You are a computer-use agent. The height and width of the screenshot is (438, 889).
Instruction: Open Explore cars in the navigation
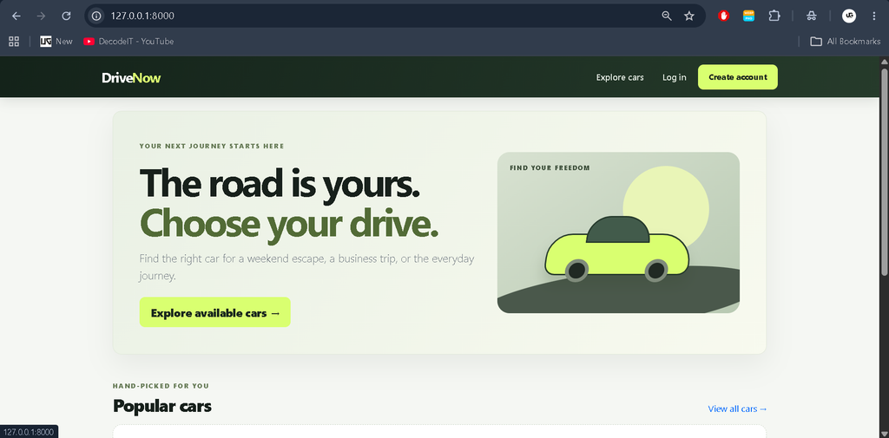click(x=620, y=77)
